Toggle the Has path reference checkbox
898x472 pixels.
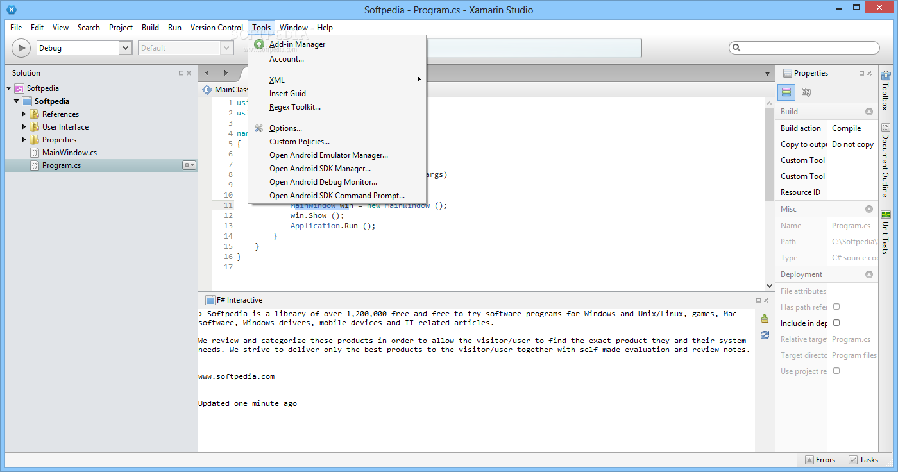[x=836, y=307]
